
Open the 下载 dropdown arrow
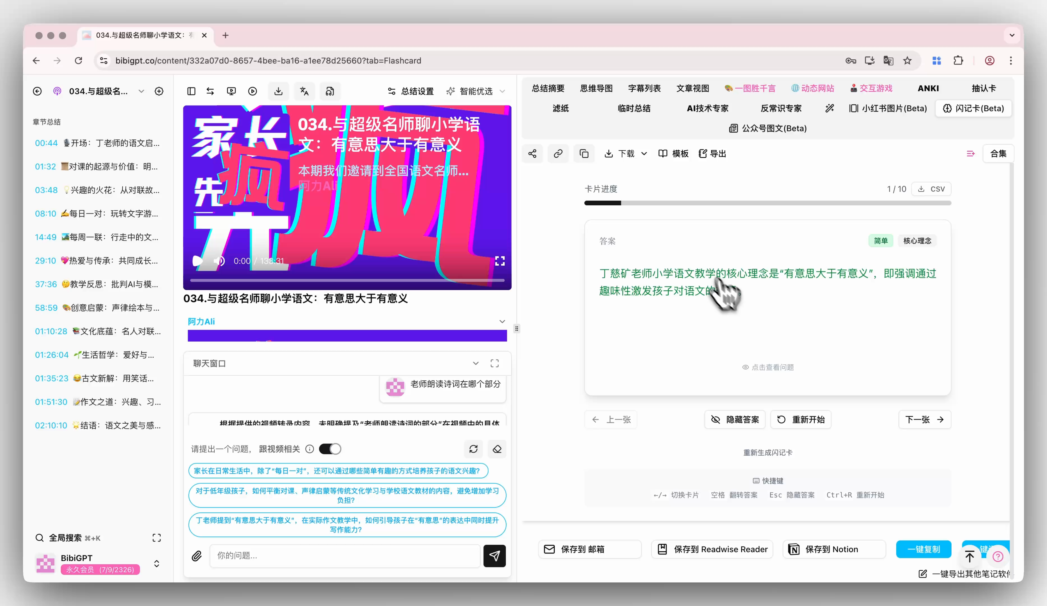(644, 154)
